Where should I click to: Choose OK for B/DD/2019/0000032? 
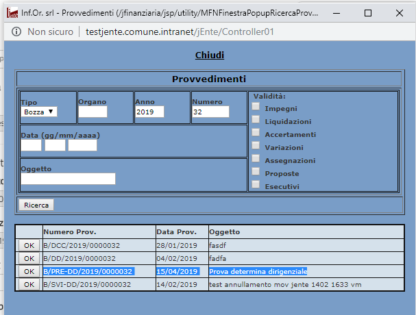pos(29,258)
